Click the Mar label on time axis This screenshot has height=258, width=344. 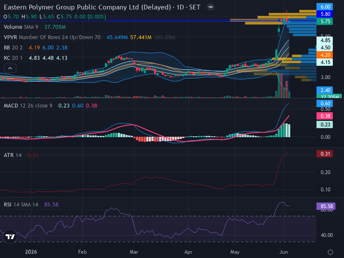tap(134, 252)
